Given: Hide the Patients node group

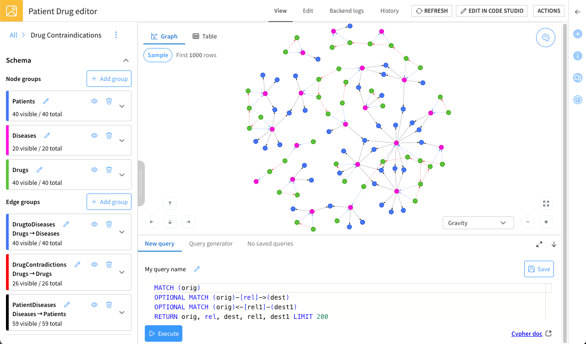Looking at the screenshot, I should pyautogui.click(x=94, y=101).
